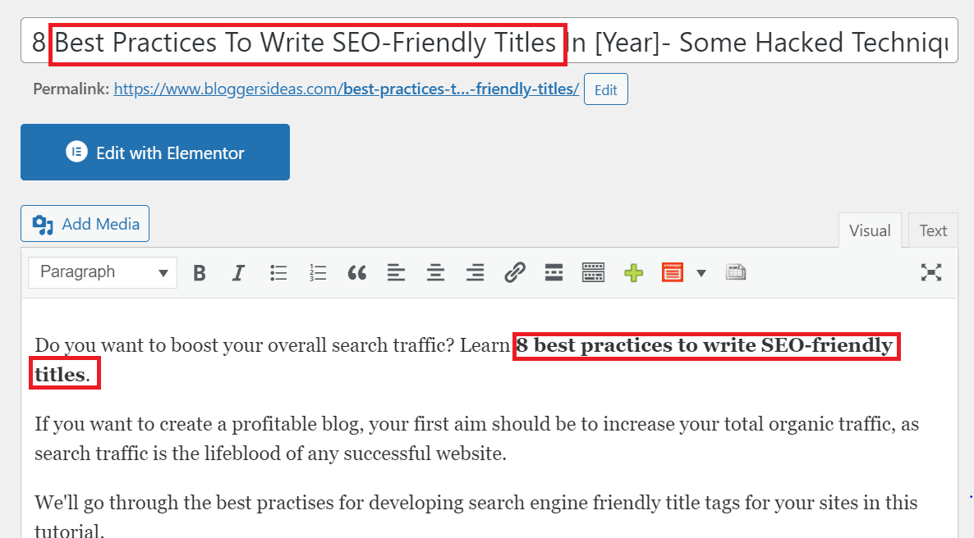974x538 pixels.
Task: Insert a numbered list
Action: click(318, 273)
